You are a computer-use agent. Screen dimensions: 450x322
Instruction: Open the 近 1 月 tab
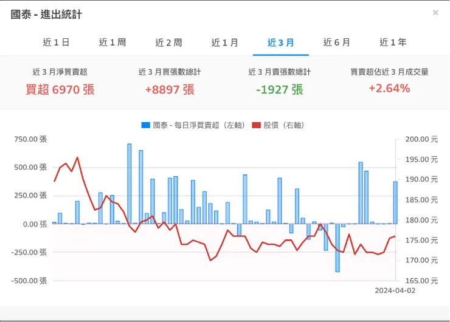(225, 43)
